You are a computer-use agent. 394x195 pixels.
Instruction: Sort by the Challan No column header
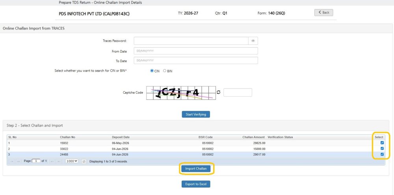67,137
